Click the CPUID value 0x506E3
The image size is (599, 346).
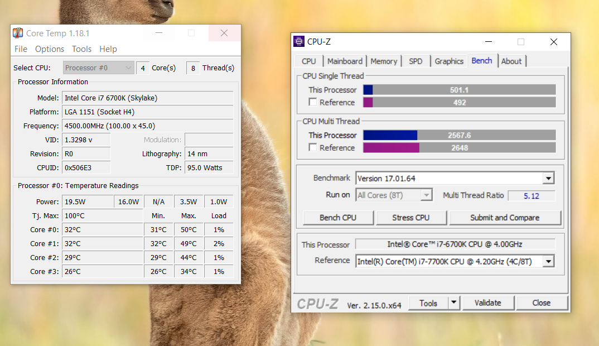86,167
